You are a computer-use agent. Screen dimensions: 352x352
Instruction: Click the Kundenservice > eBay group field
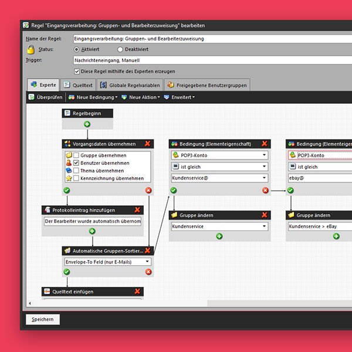320,226
